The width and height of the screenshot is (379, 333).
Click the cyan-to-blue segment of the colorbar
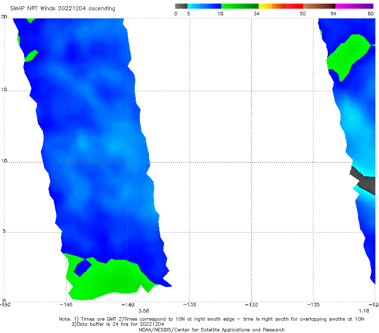click(204, 6)
